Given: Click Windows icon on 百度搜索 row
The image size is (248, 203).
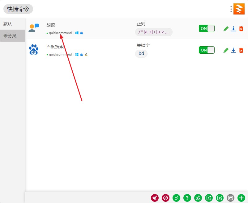Looking at the screenshot, I should (x=77, y=55).
